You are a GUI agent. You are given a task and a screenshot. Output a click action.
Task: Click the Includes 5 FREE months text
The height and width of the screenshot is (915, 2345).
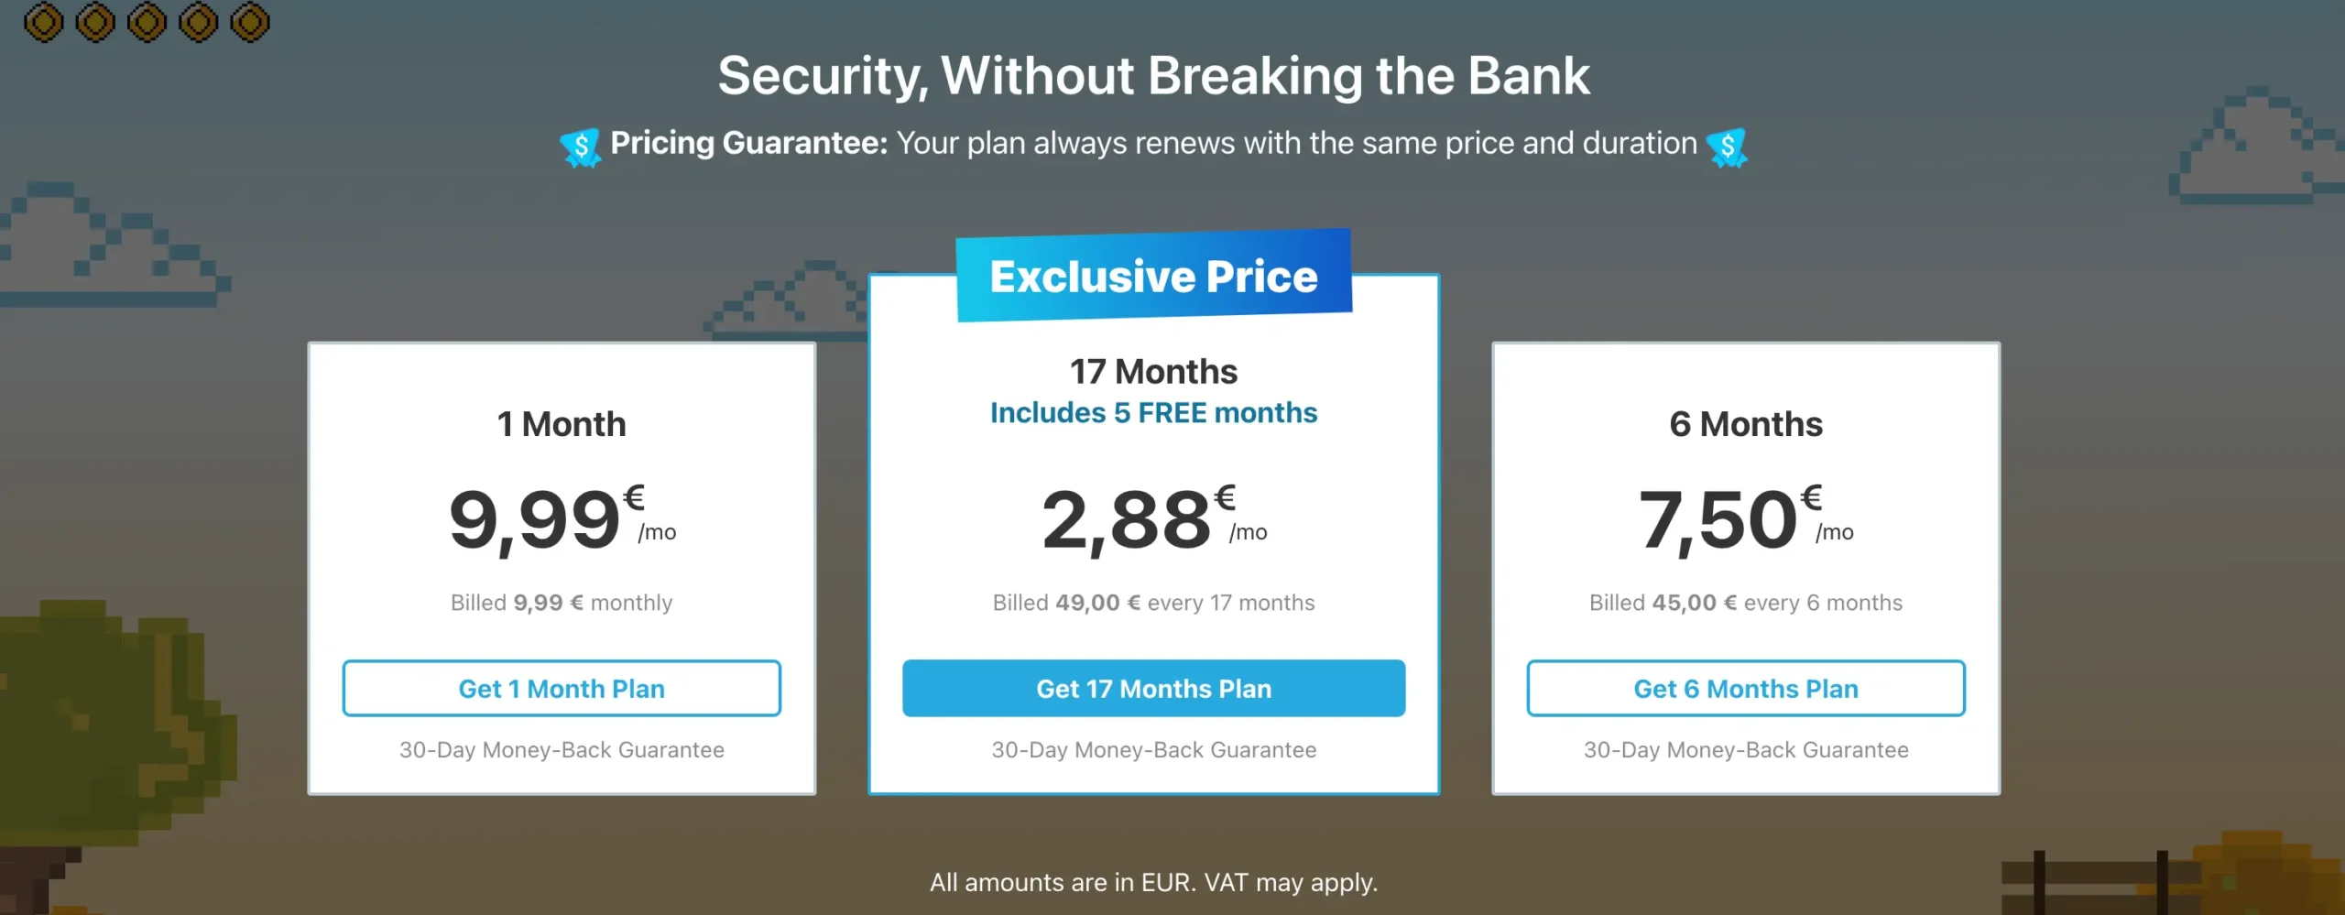tap(1153, 413)
